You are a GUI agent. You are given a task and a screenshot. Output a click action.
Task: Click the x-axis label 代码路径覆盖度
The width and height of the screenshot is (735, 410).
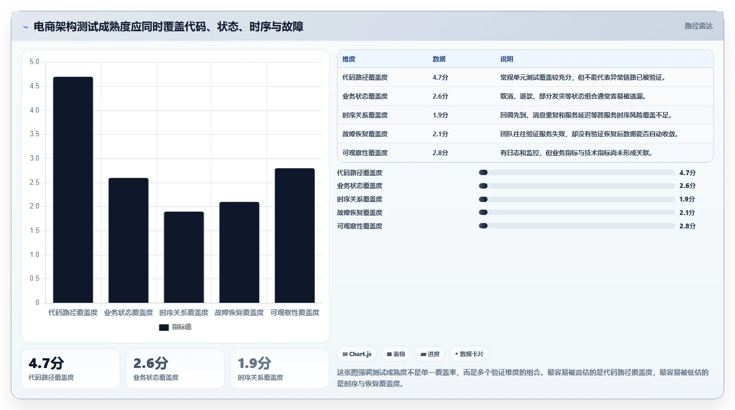click(73, 312)
